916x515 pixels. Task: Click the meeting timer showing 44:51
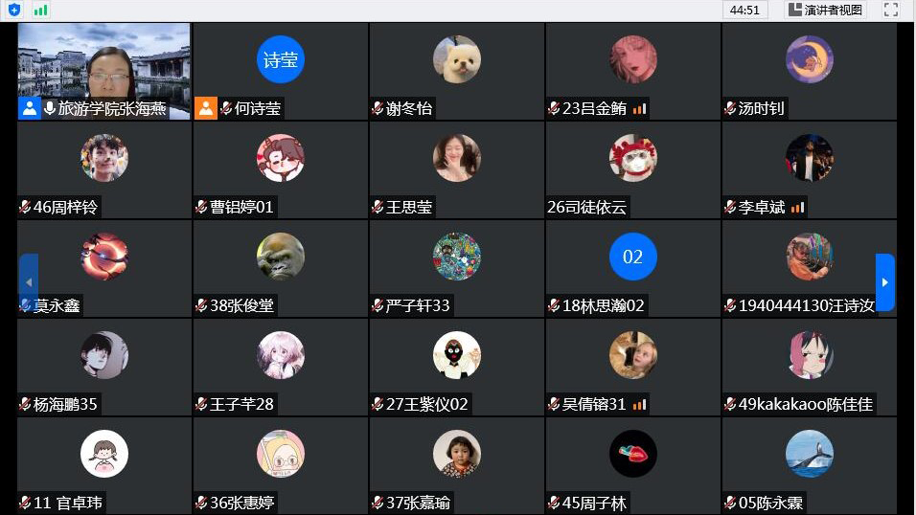pyautogui.click(x=744, y=10)
